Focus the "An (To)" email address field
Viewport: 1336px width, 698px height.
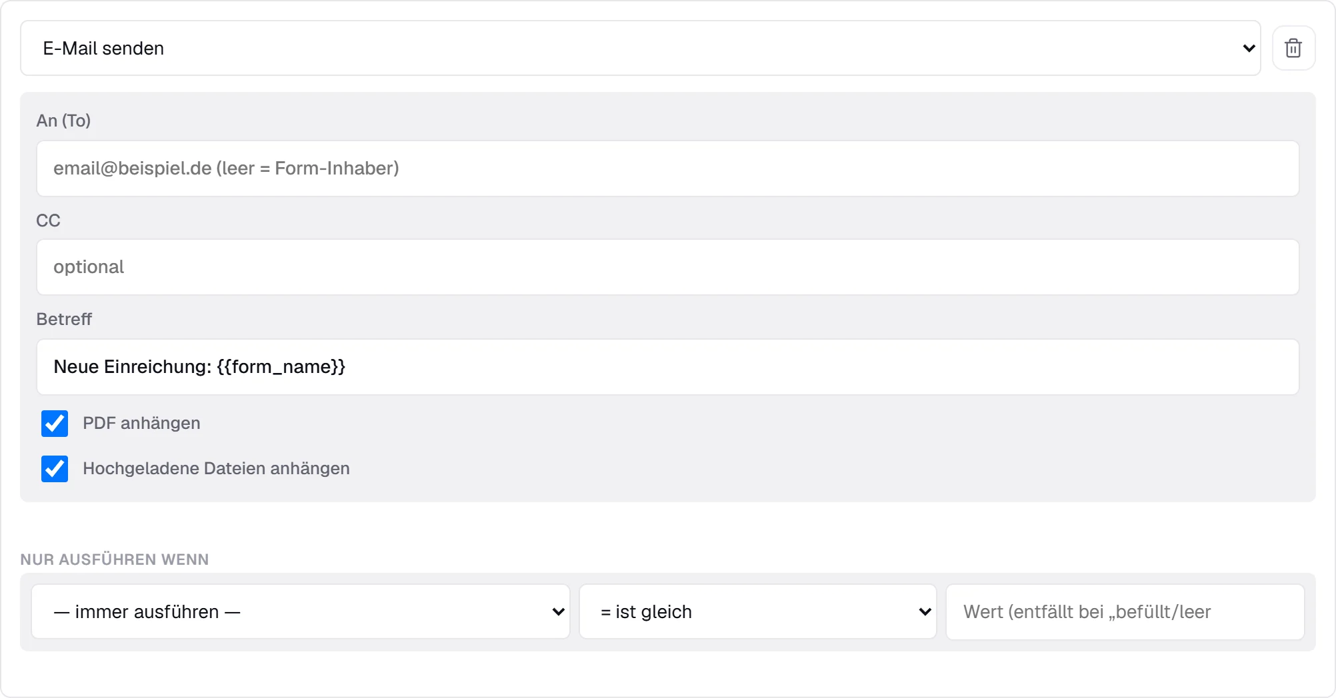[x=667, y=169]
